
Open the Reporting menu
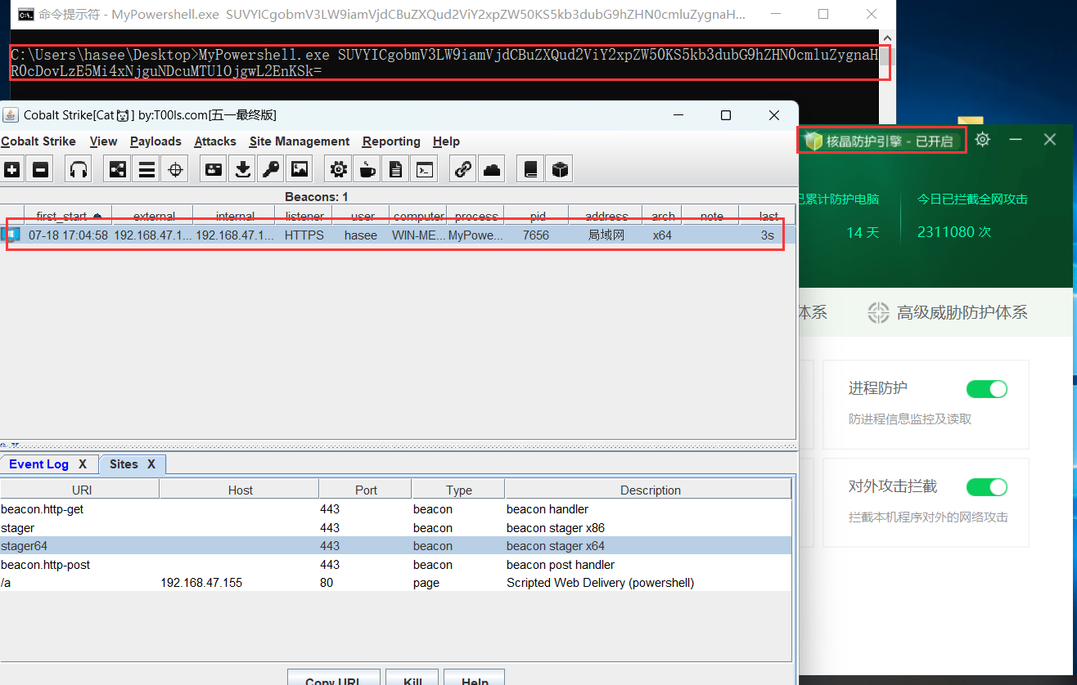click(x=391, y=141)
